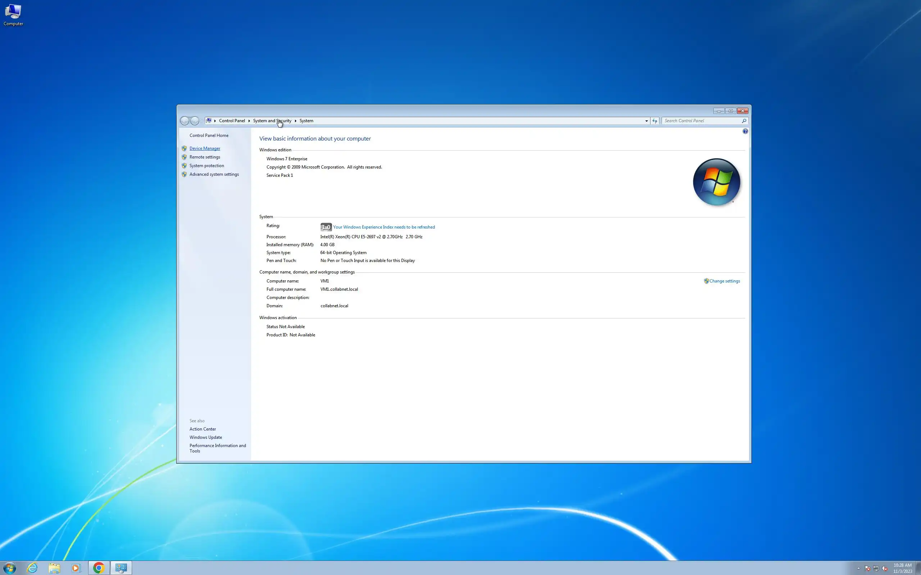Launch Windows Media Player from taskbar
921x575 pixels.
coord(76,568)
